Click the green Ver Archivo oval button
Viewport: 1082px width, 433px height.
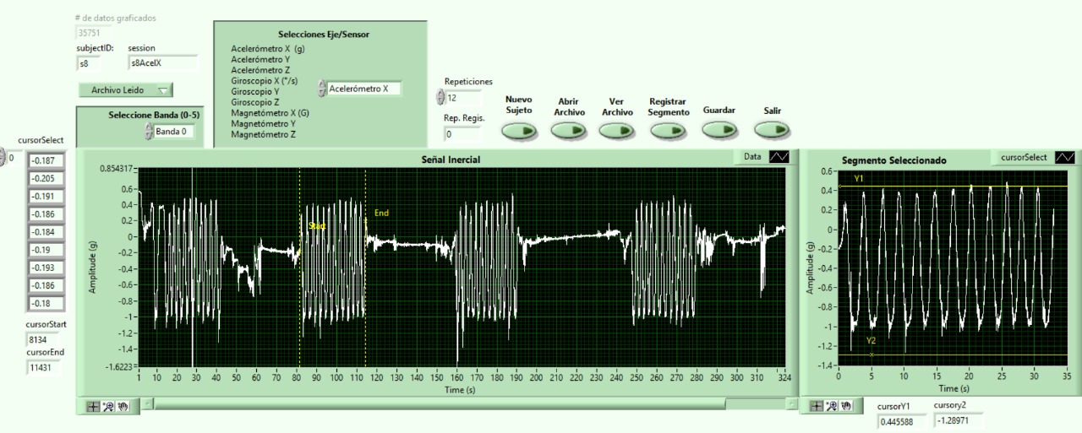pos(616,130)
